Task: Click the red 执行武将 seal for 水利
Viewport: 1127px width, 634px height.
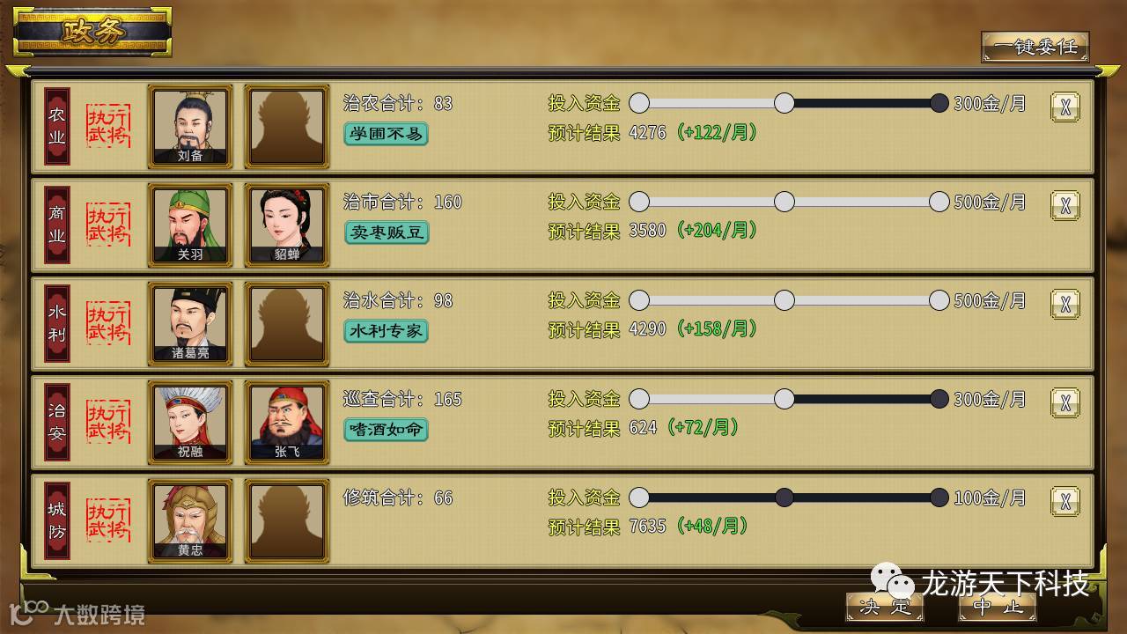Action: click(x=108, y=324)
